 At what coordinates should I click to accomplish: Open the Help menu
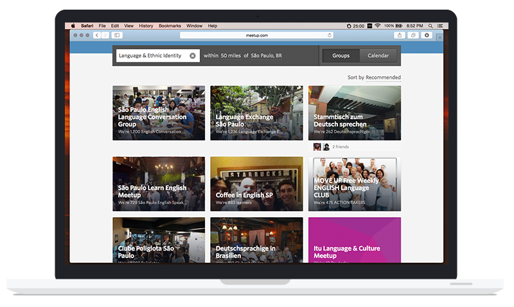(213, 26)
